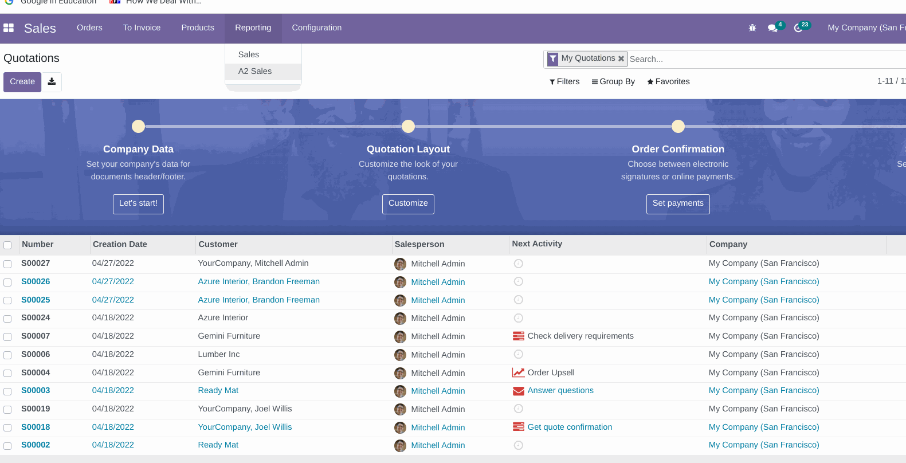Click the Let's start! button
This screenshot has height=463, width=906.
click(x=138, y=203)
